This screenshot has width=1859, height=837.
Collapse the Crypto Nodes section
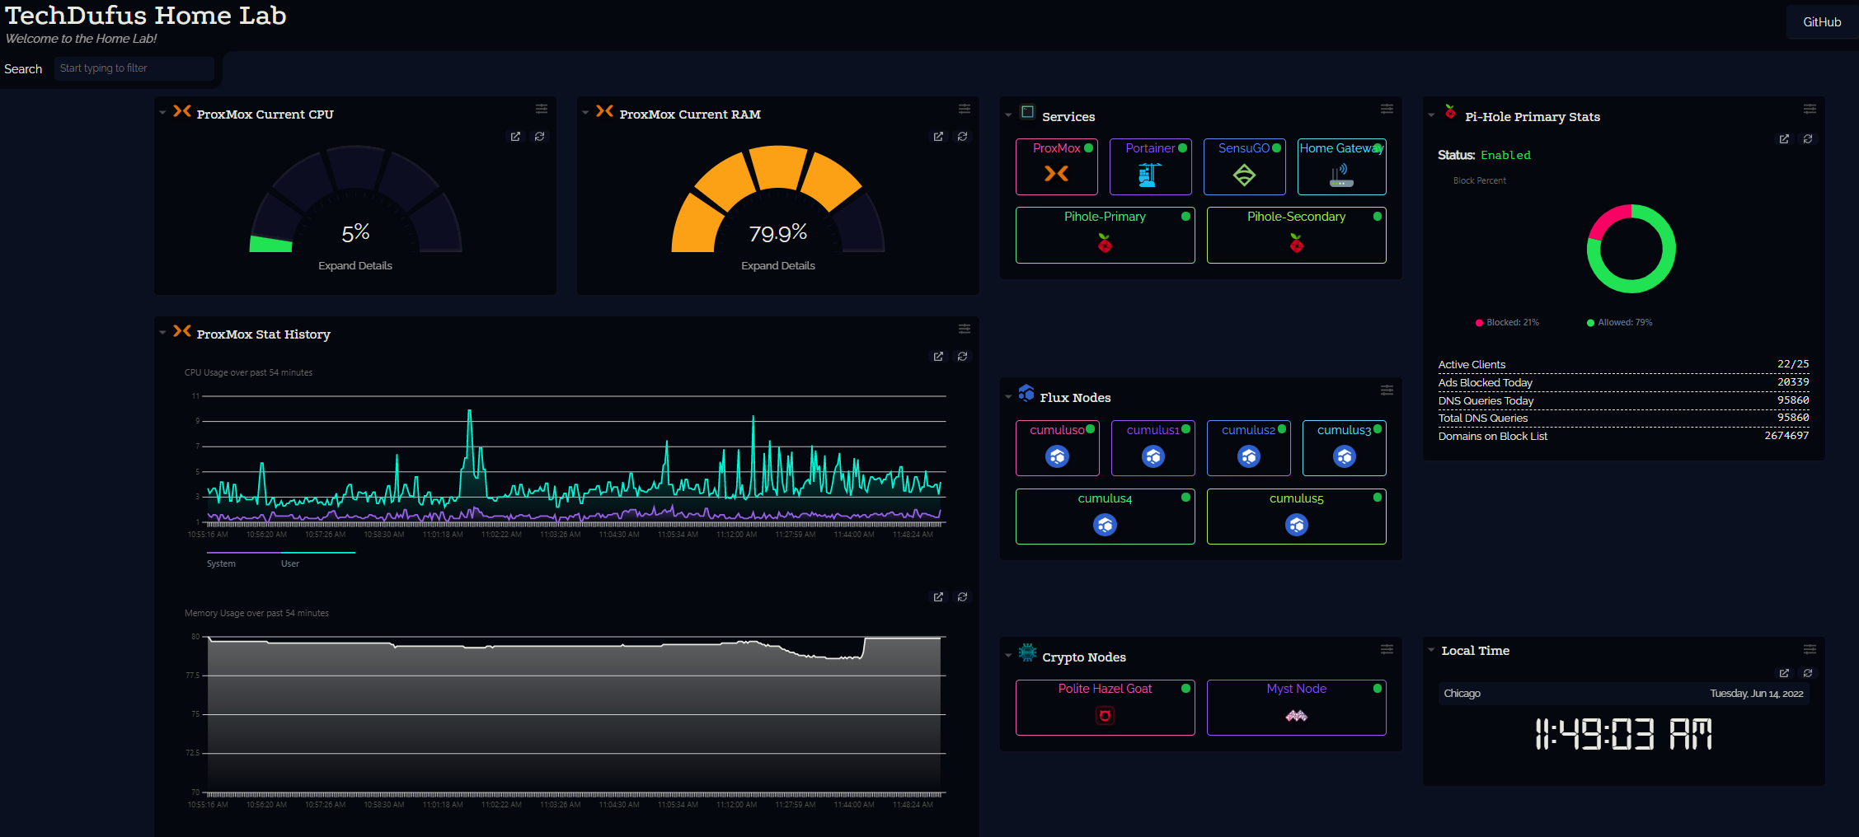1007,655
